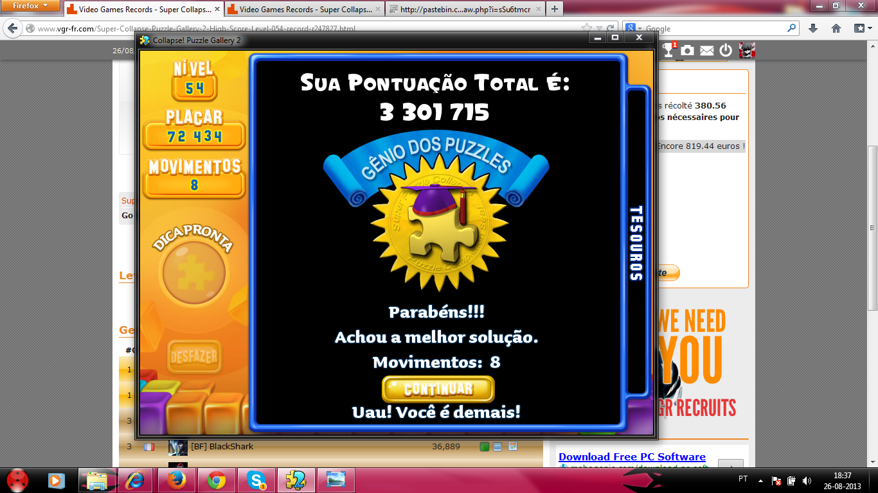The height and width of the screenshot is (493, 878).
Task: Click the Desfazer undo button
Action: pyautogui.click(x=194, y=356)
